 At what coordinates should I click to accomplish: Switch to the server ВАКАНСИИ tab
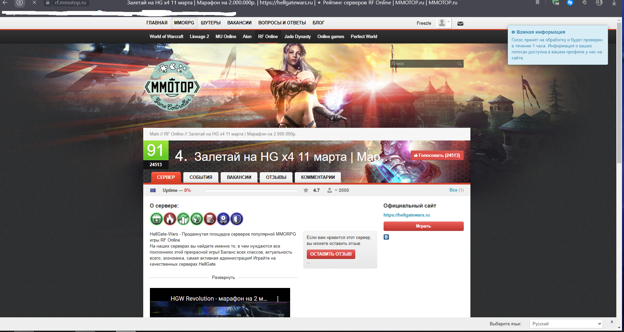coord(239,177)
